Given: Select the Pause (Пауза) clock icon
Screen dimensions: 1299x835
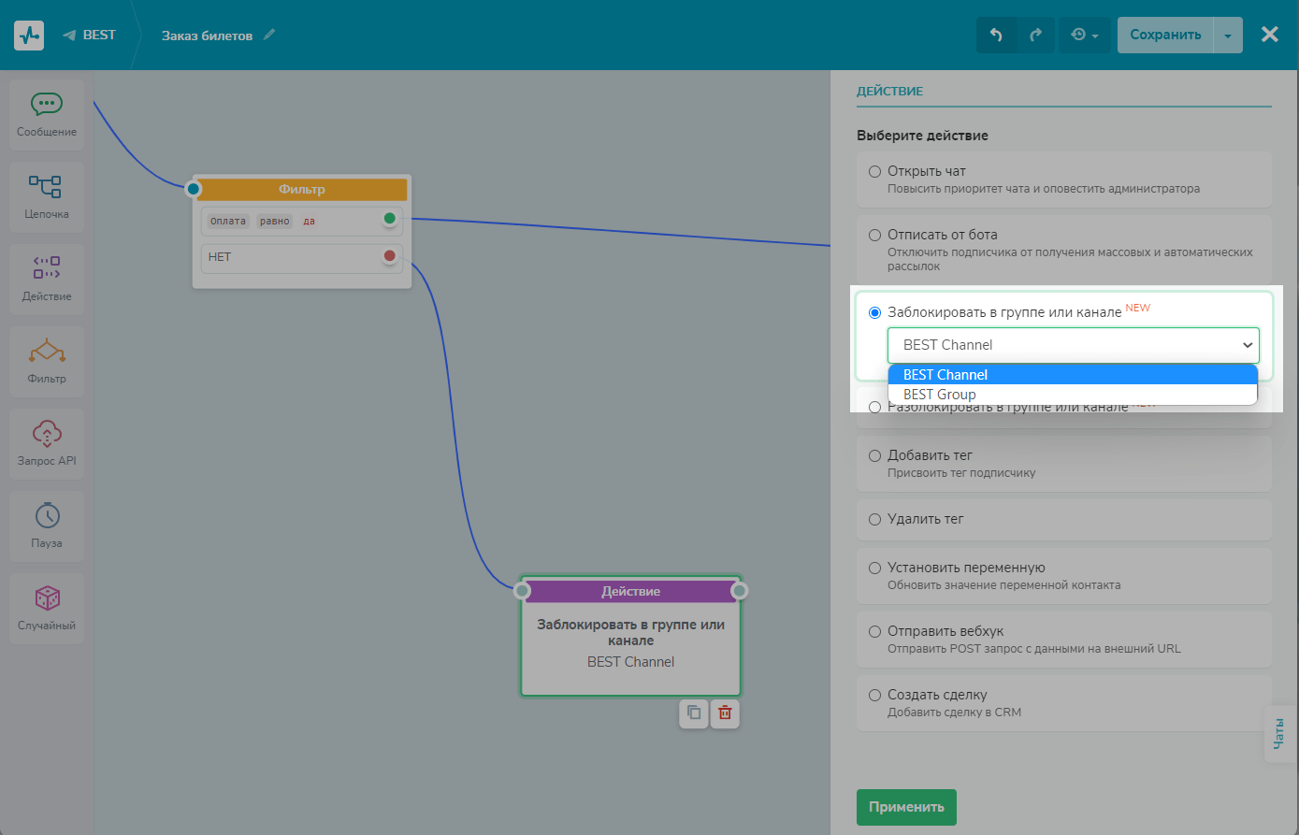Looking at the screenshot, I should tap(47, 516).
